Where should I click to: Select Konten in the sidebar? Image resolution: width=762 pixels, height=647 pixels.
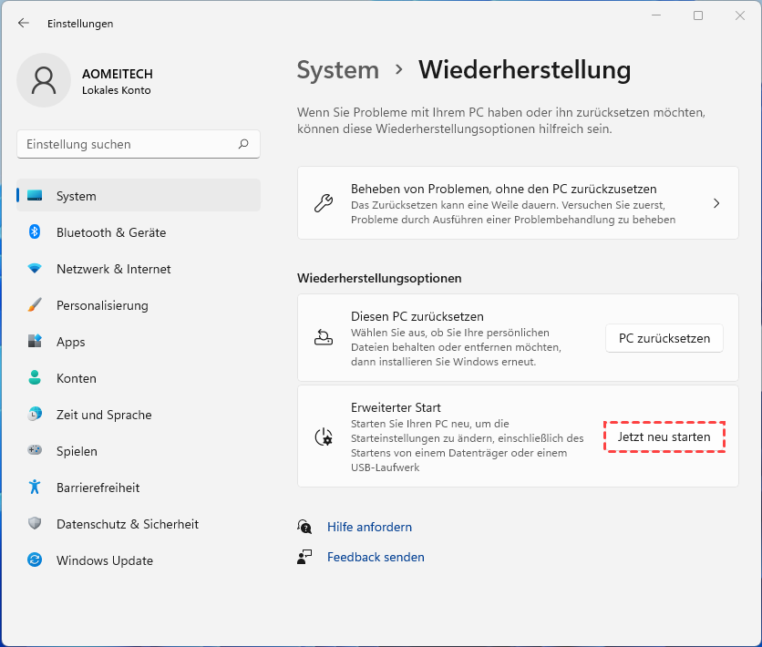(x=76, y=378)
